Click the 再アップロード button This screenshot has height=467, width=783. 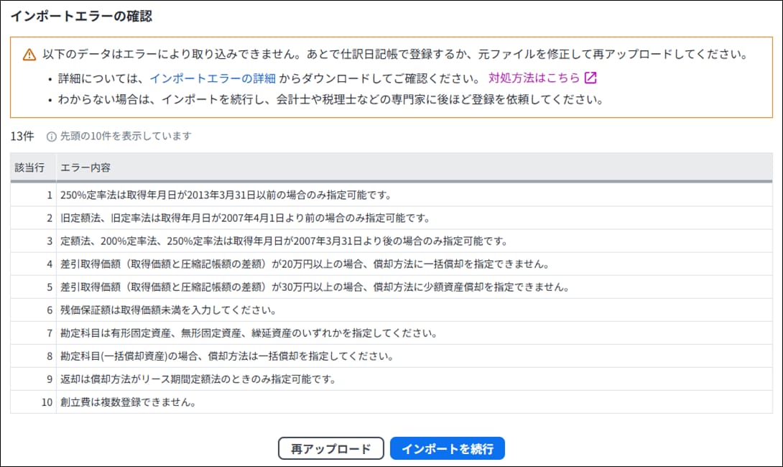330,448
